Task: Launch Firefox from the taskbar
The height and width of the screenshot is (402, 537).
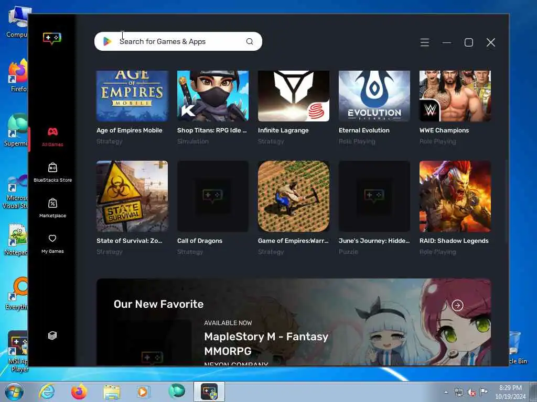Action: [79, 392]
